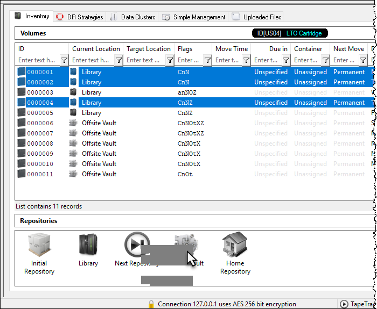Click Offsite Vault icon in row 0000006
The height and width of the screenshot is (309, 377).
[x=73, y=123]
